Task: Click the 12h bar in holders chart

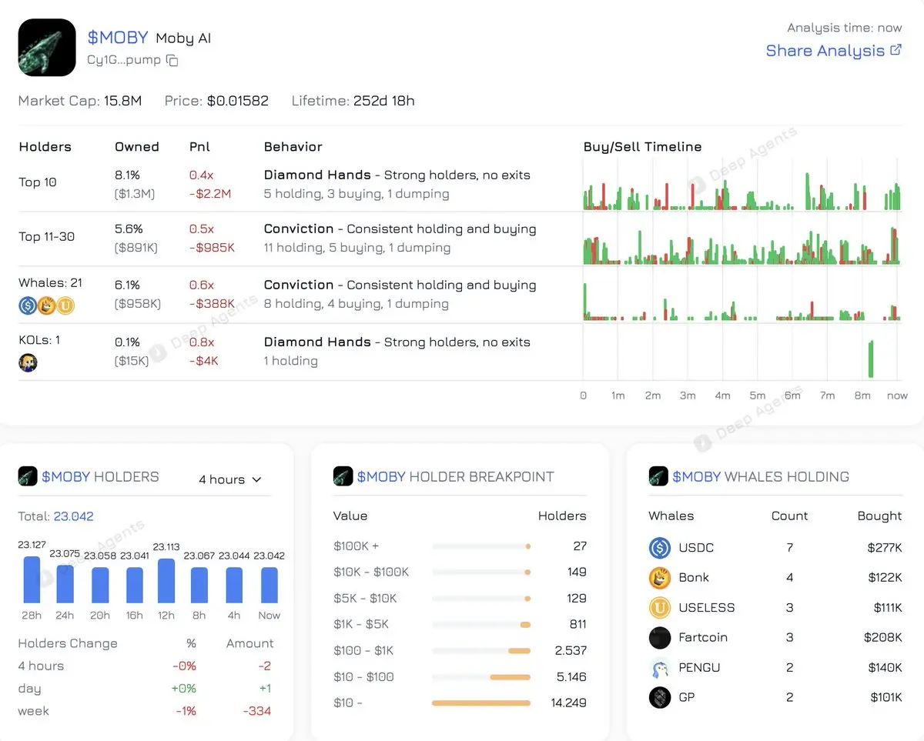Action: click(x=166, y=581)
